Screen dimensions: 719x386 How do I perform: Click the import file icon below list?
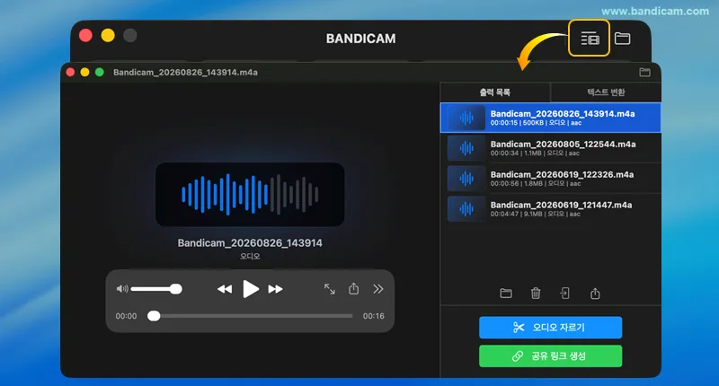tap(565, 293)
